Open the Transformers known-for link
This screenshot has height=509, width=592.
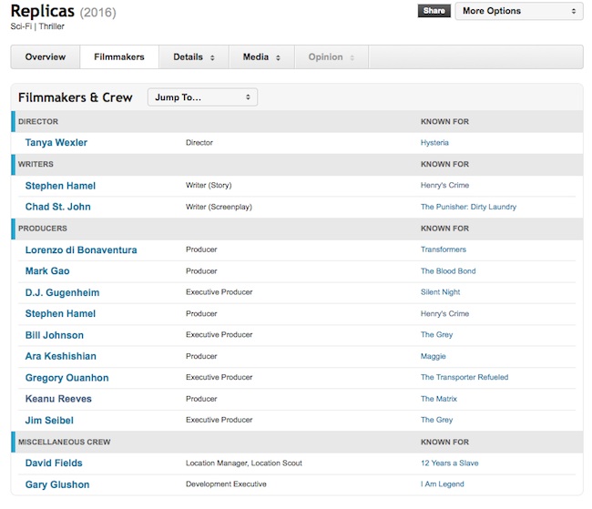(444, 249)
